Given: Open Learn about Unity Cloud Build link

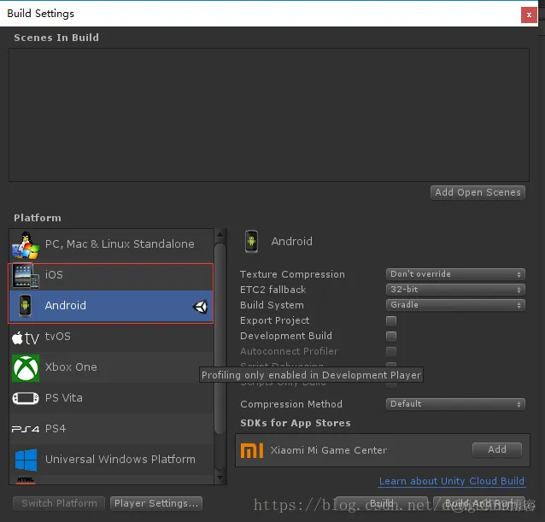Looking at the screenshot, I should [x=452, y=481].
